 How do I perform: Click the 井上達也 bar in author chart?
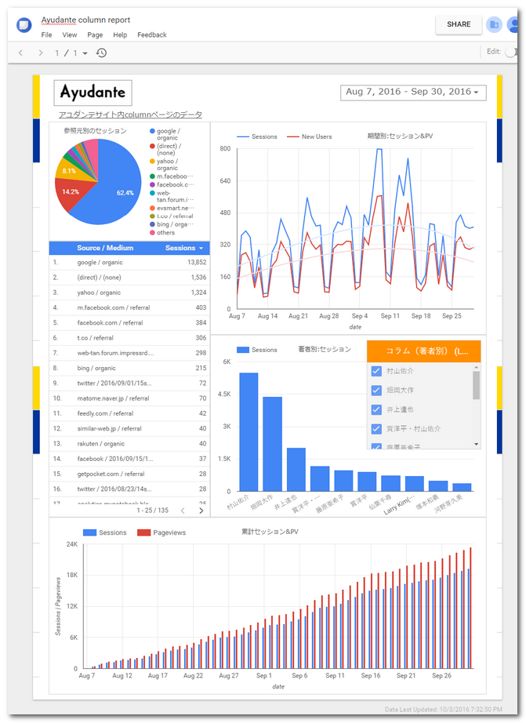(x=296, y=470)
